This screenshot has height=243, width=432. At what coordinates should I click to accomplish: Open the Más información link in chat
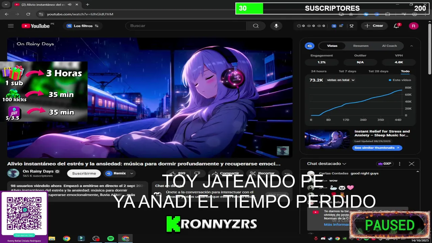[336, 224]
